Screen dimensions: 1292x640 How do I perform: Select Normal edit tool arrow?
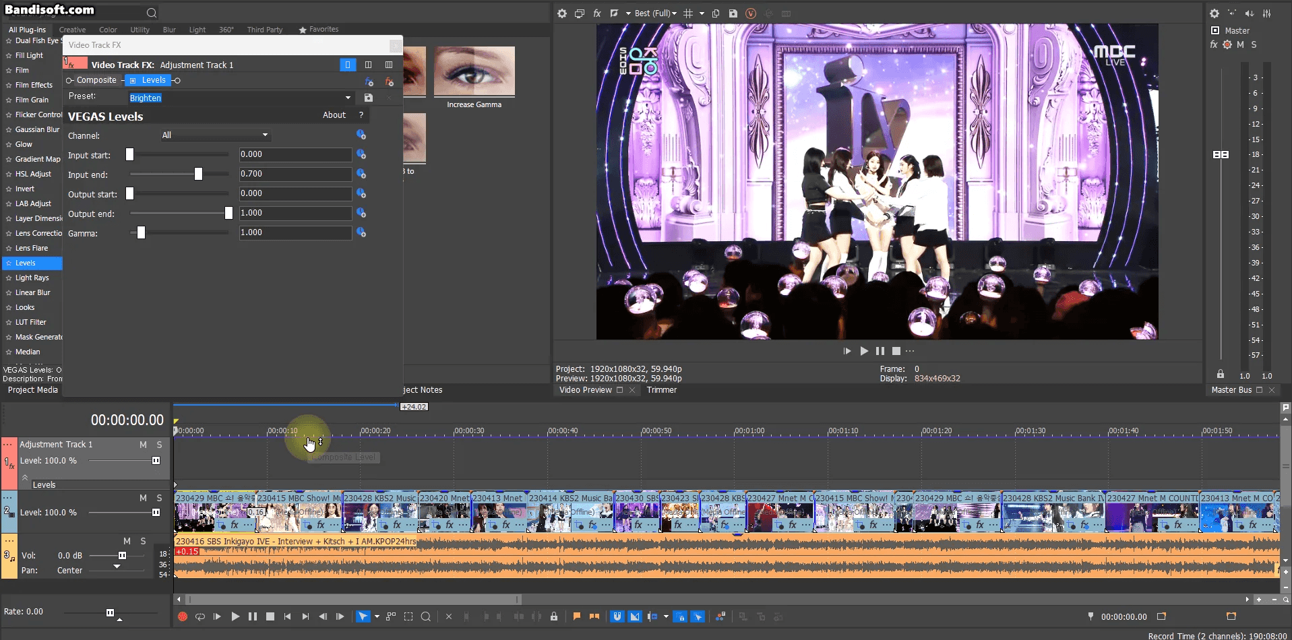point(363,616)
